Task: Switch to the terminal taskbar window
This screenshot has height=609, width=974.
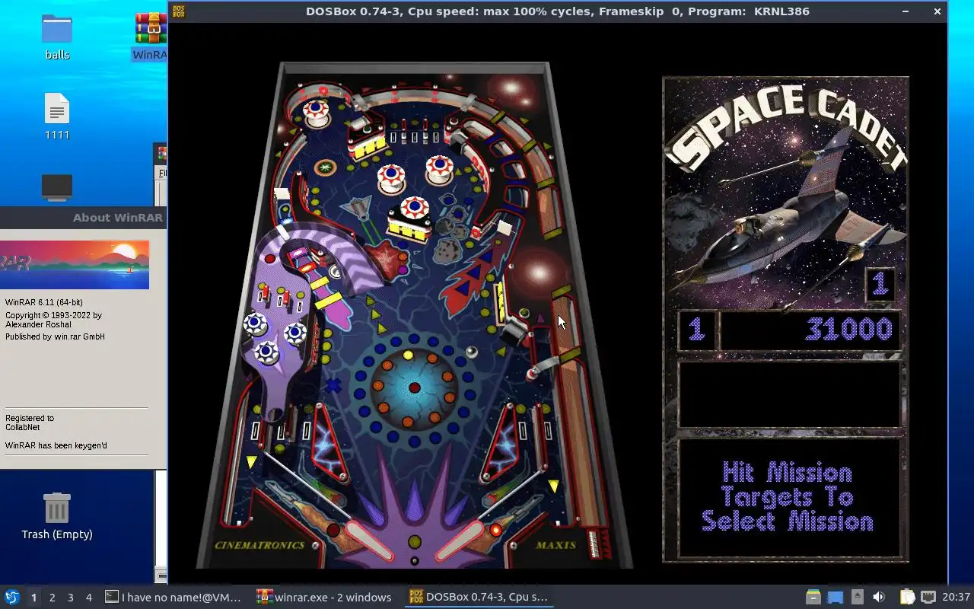Action: pos(173,598)
